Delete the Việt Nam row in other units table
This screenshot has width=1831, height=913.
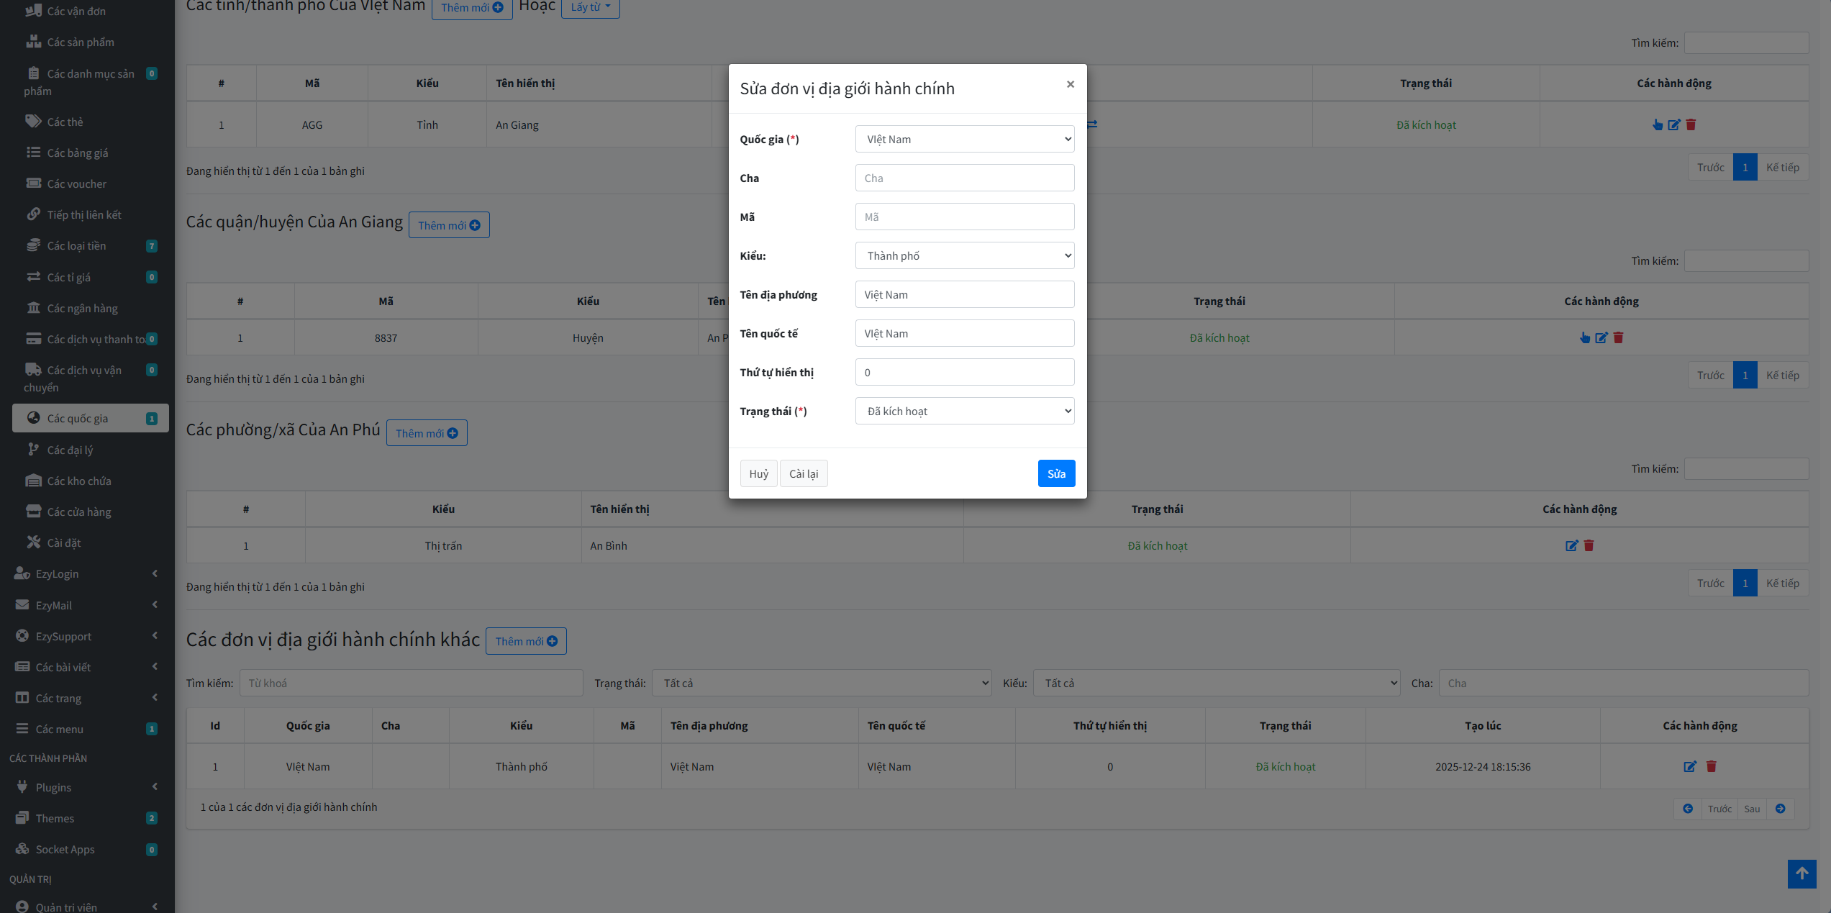coord(1712,766)
